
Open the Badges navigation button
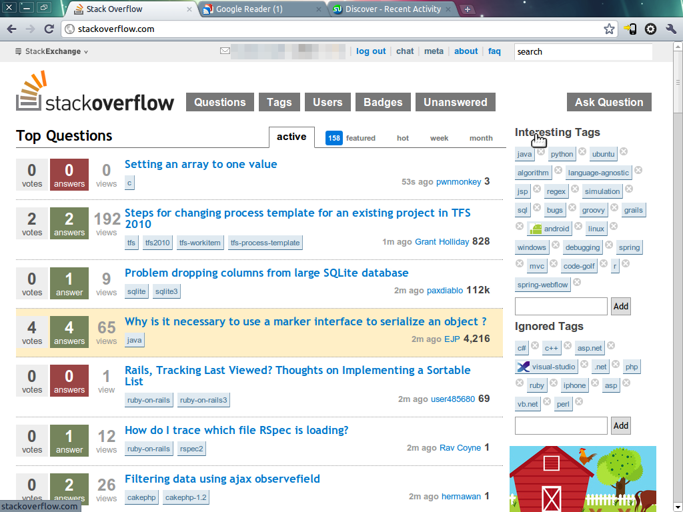click(383, 102)
